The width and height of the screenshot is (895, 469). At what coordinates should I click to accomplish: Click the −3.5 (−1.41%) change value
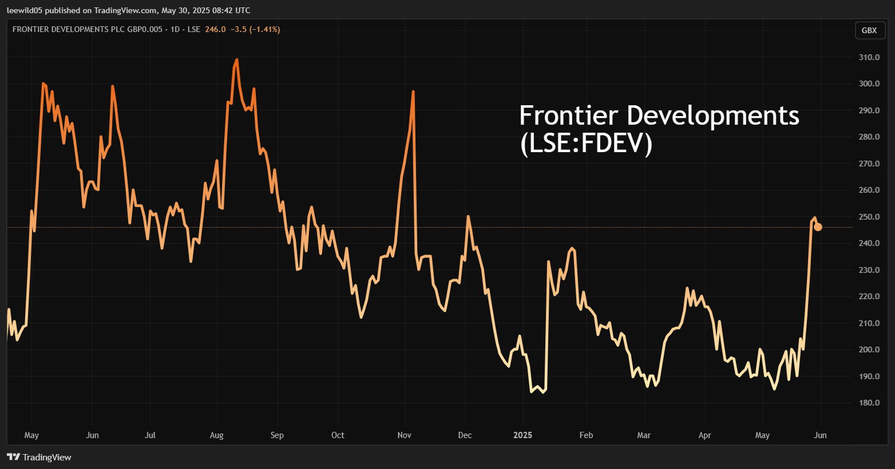(x=255, y=29)
